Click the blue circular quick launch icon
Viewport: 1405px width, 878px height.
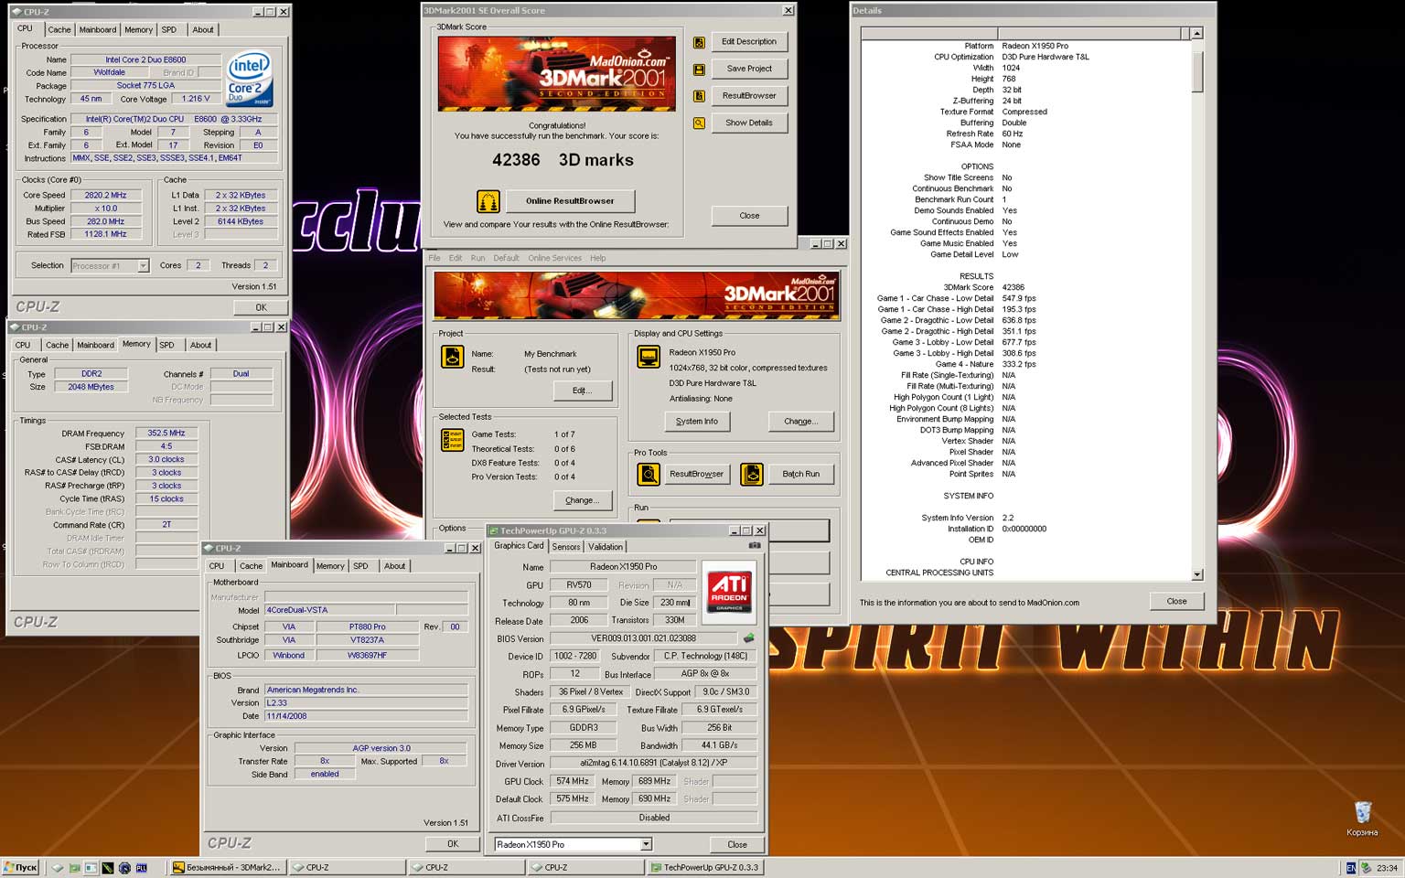(x=124, y=867)
